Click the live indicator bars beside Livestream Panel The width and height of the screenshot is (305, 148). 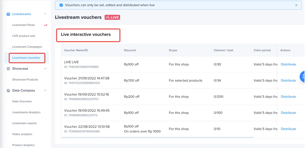(46, 25)
